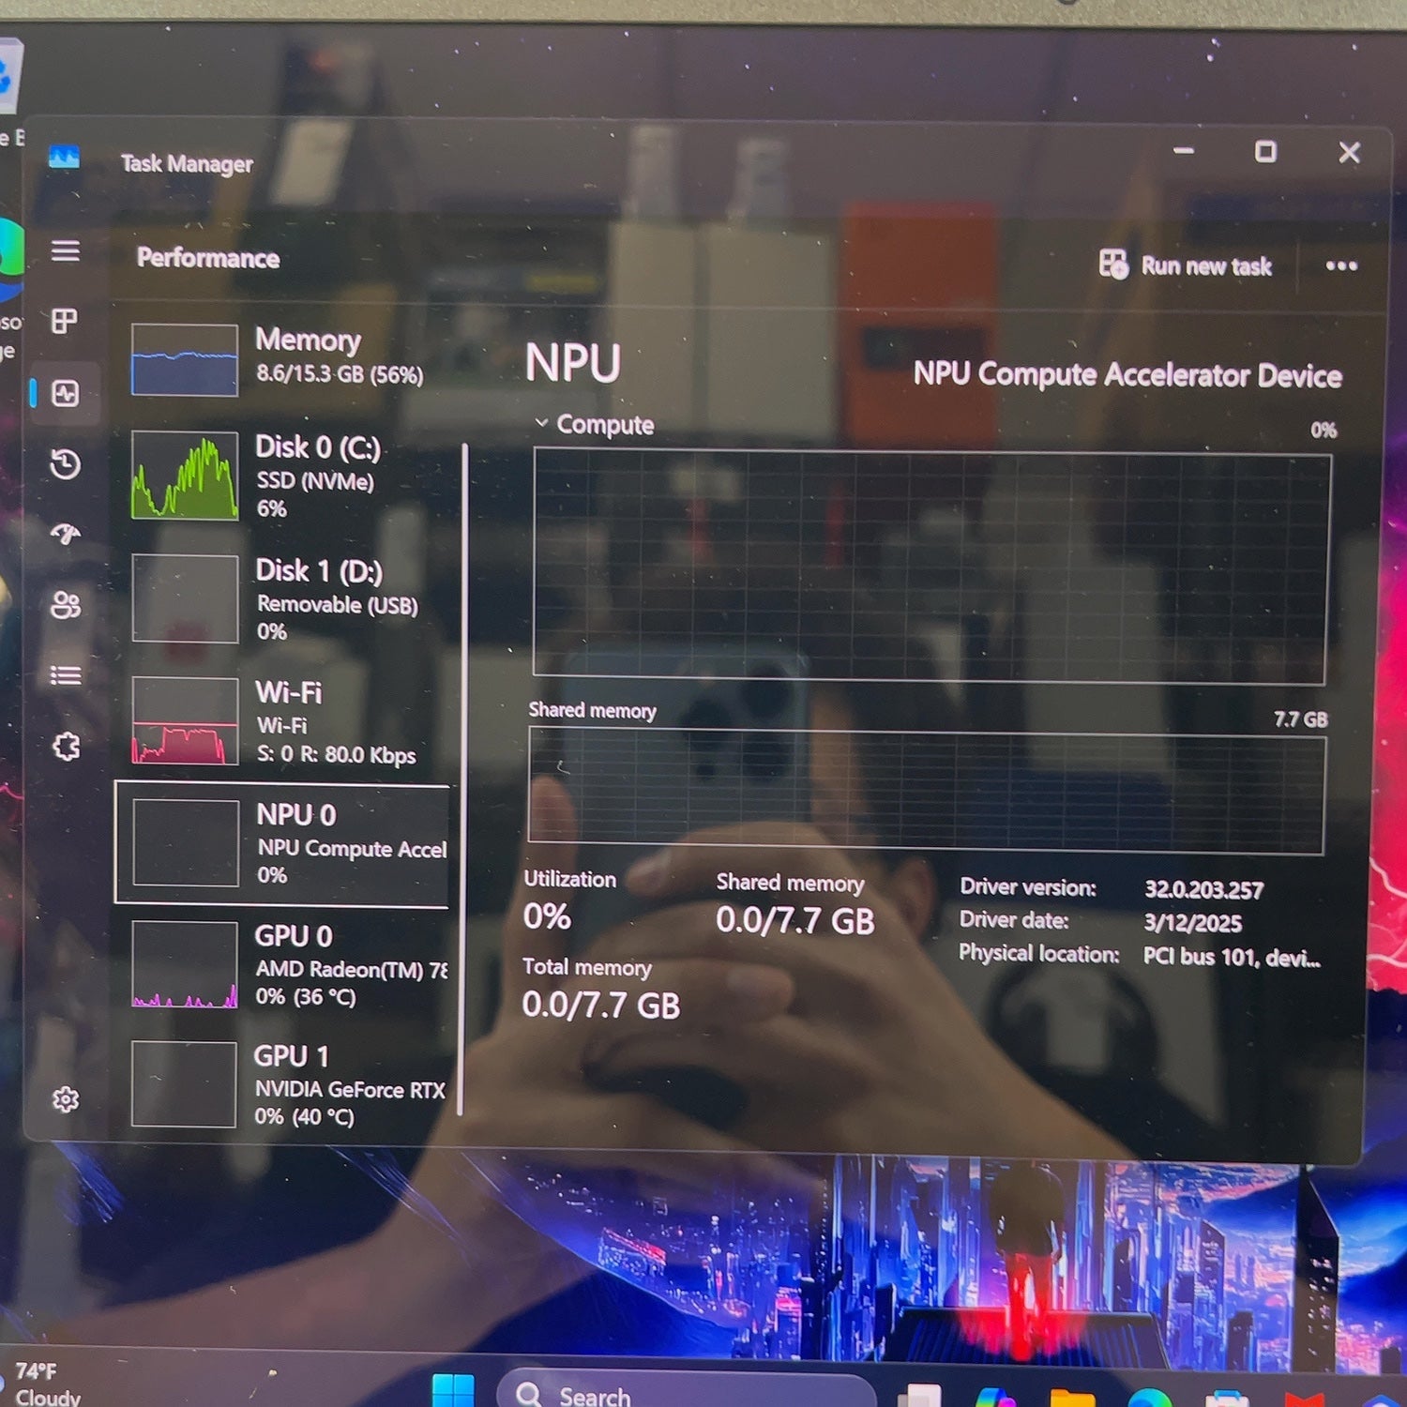
Task: Click the performance list vertical scrollbar
Action: click(x=462, y=779)
